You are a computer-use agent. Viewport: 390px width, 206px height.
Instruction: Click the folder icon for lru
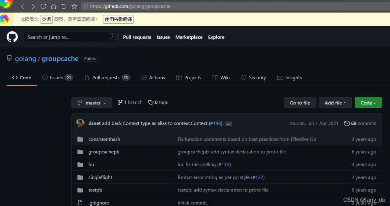tap(80, 164)
